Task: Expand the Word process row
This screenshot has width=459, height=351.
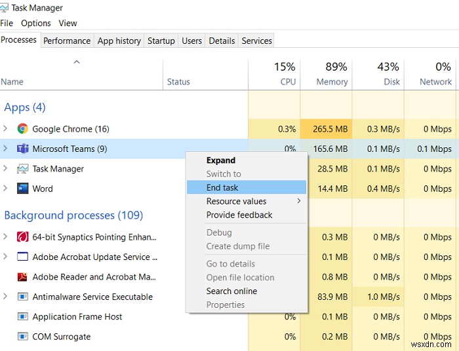Action: (6, 189)
